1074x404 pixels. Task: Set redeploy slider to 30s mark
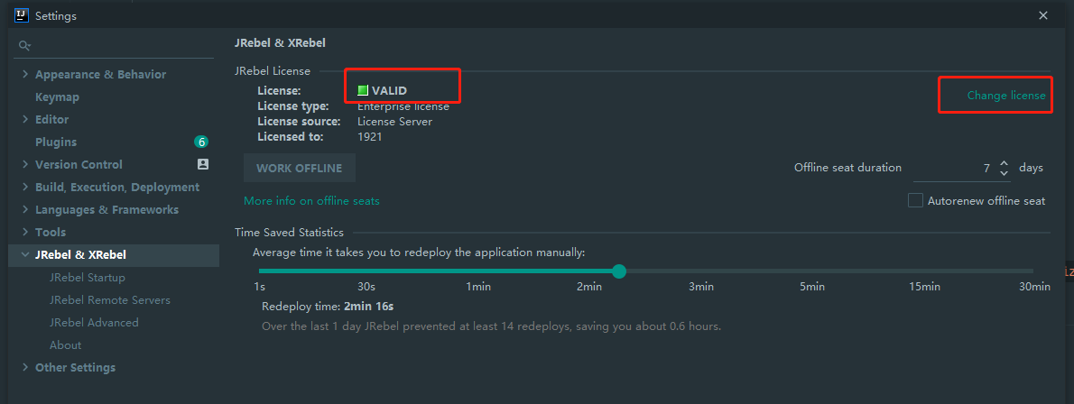366,271
